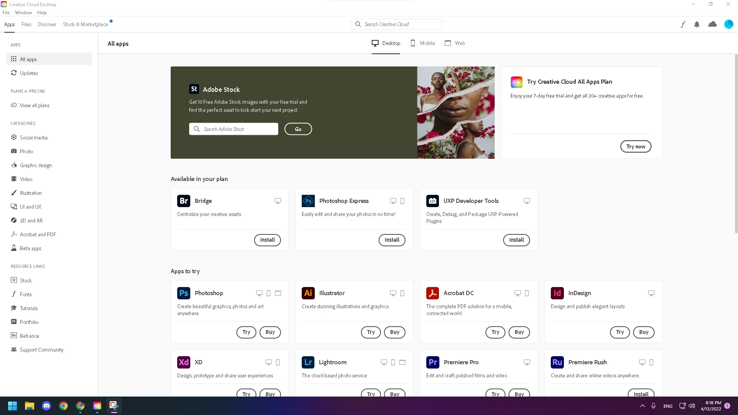738x415 pixels.
Task: Install Photoshop Express
Action: pos(392,240)
